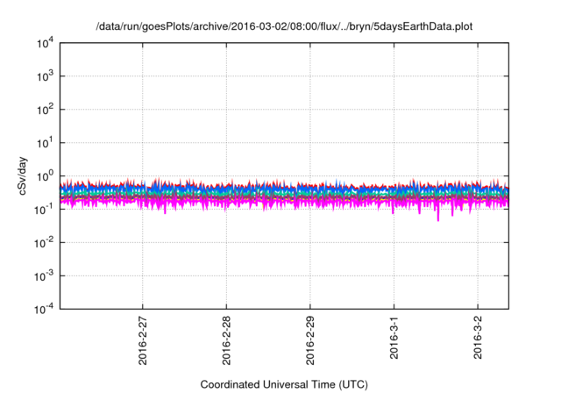Click the 10^3 y-axis tick label
The height and width of the screenshot is (393, 561).
(45, 76)
